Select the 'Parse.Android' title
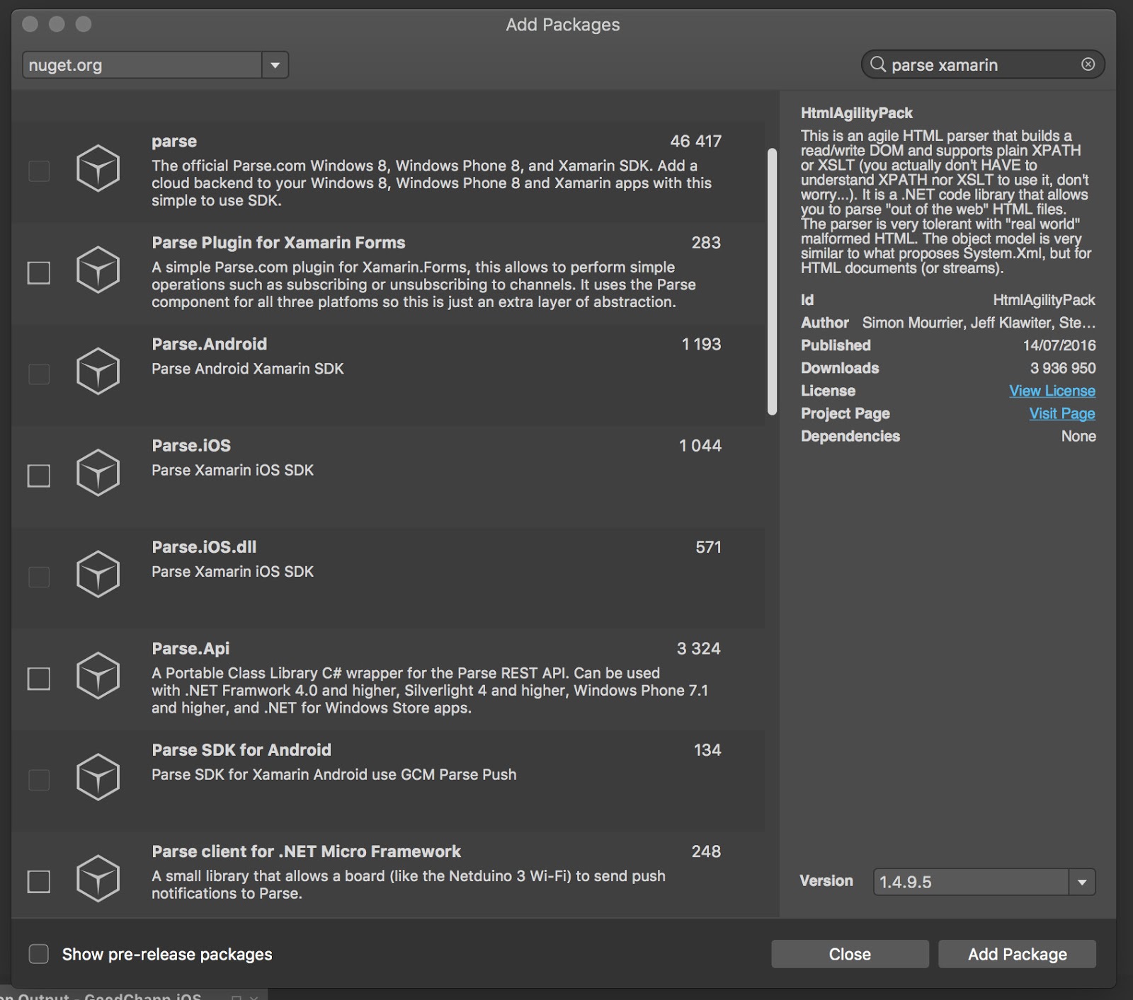The height and width of the screenshot is (1000, 1133). point(210,344)
